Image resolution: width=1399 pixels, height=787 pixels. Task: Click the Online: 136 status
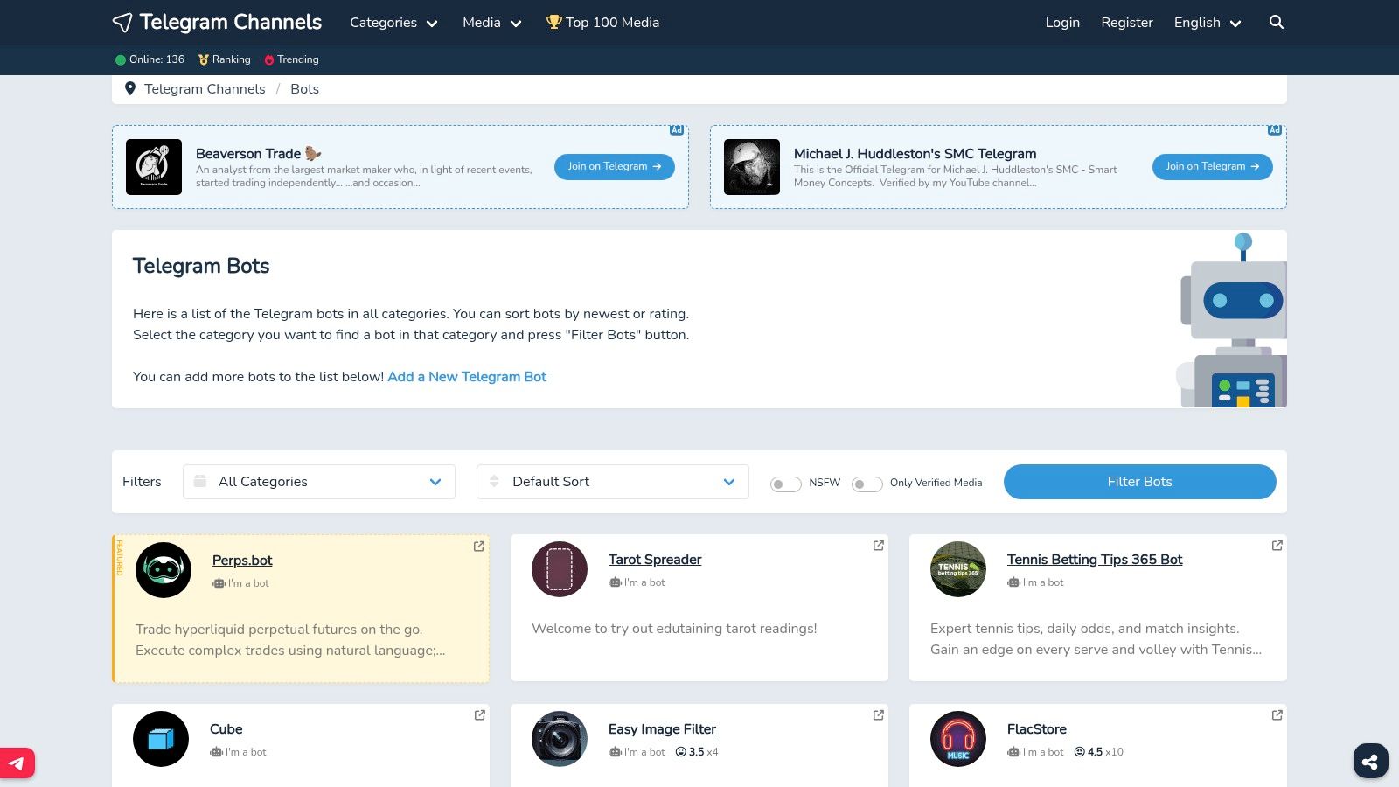[x=150, y=59]
